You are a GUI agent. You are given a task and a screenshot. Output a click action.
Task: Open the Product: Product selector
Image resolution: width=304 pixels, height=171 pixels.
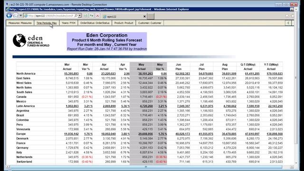click(x=123, y=23)
